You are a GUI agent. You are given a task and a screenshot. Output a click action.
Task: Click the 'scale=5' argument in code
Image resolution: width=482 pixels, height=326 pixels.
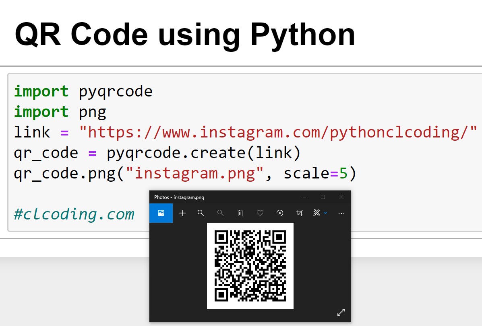click(316, 174)
